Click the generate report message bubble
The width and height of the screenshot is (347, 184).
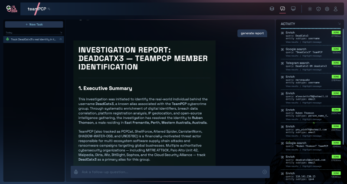252,33
